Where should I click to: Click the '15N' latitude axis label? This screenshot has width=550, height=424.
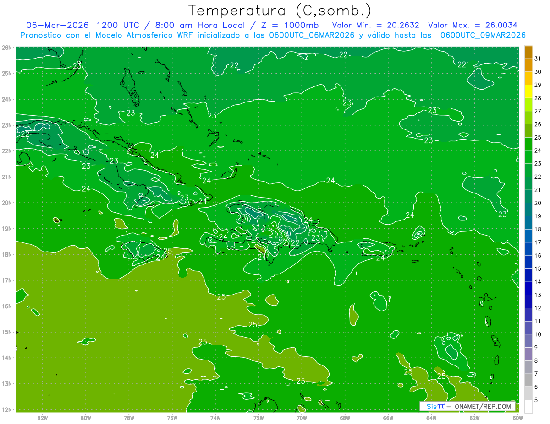pyautogui.click(x=7, y=332)
